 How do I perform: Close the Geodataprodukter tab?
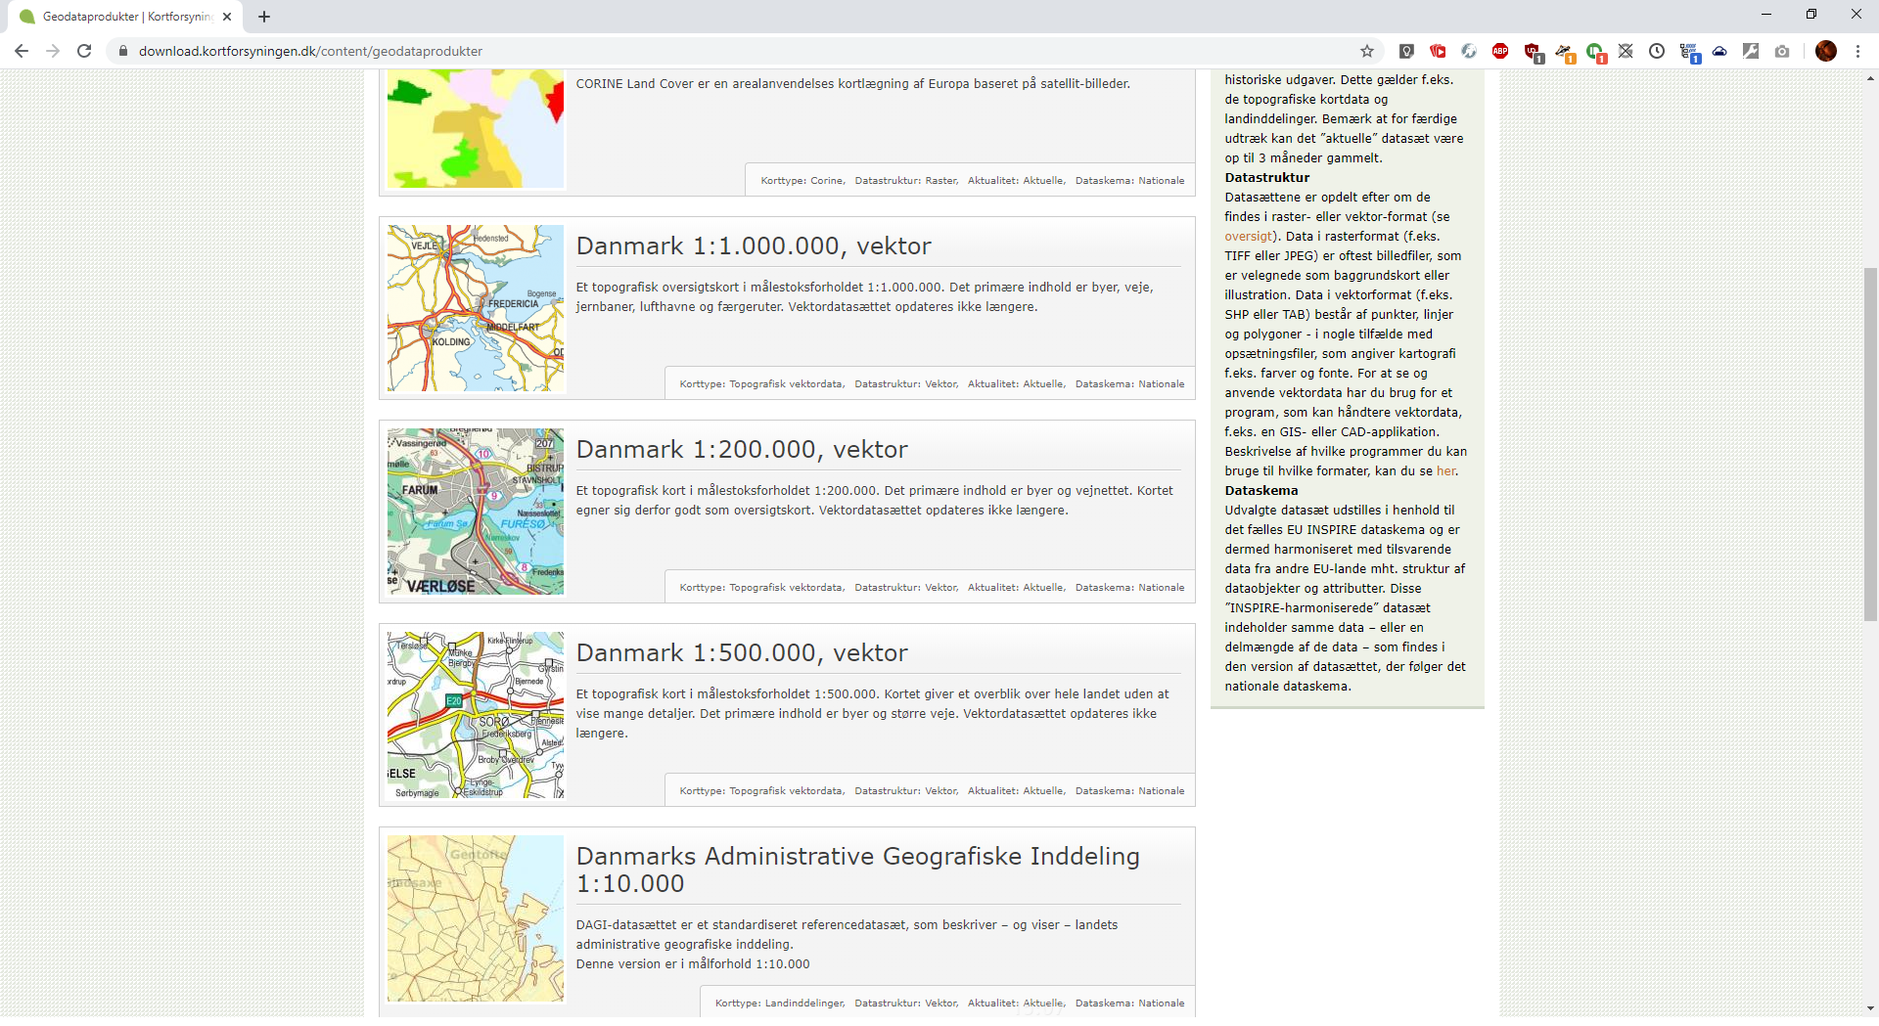pos(227,17)
